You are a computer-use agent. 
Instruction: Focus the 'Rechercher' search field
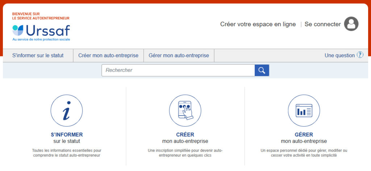(178, 70)
